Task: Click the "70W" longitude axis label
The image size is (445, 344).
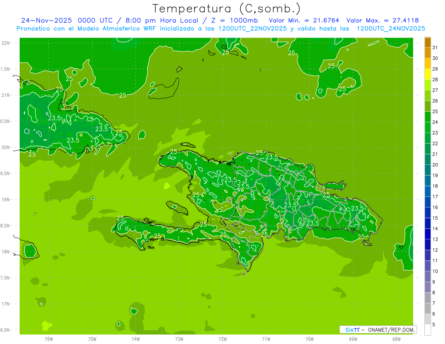Action: coord(310,339)
